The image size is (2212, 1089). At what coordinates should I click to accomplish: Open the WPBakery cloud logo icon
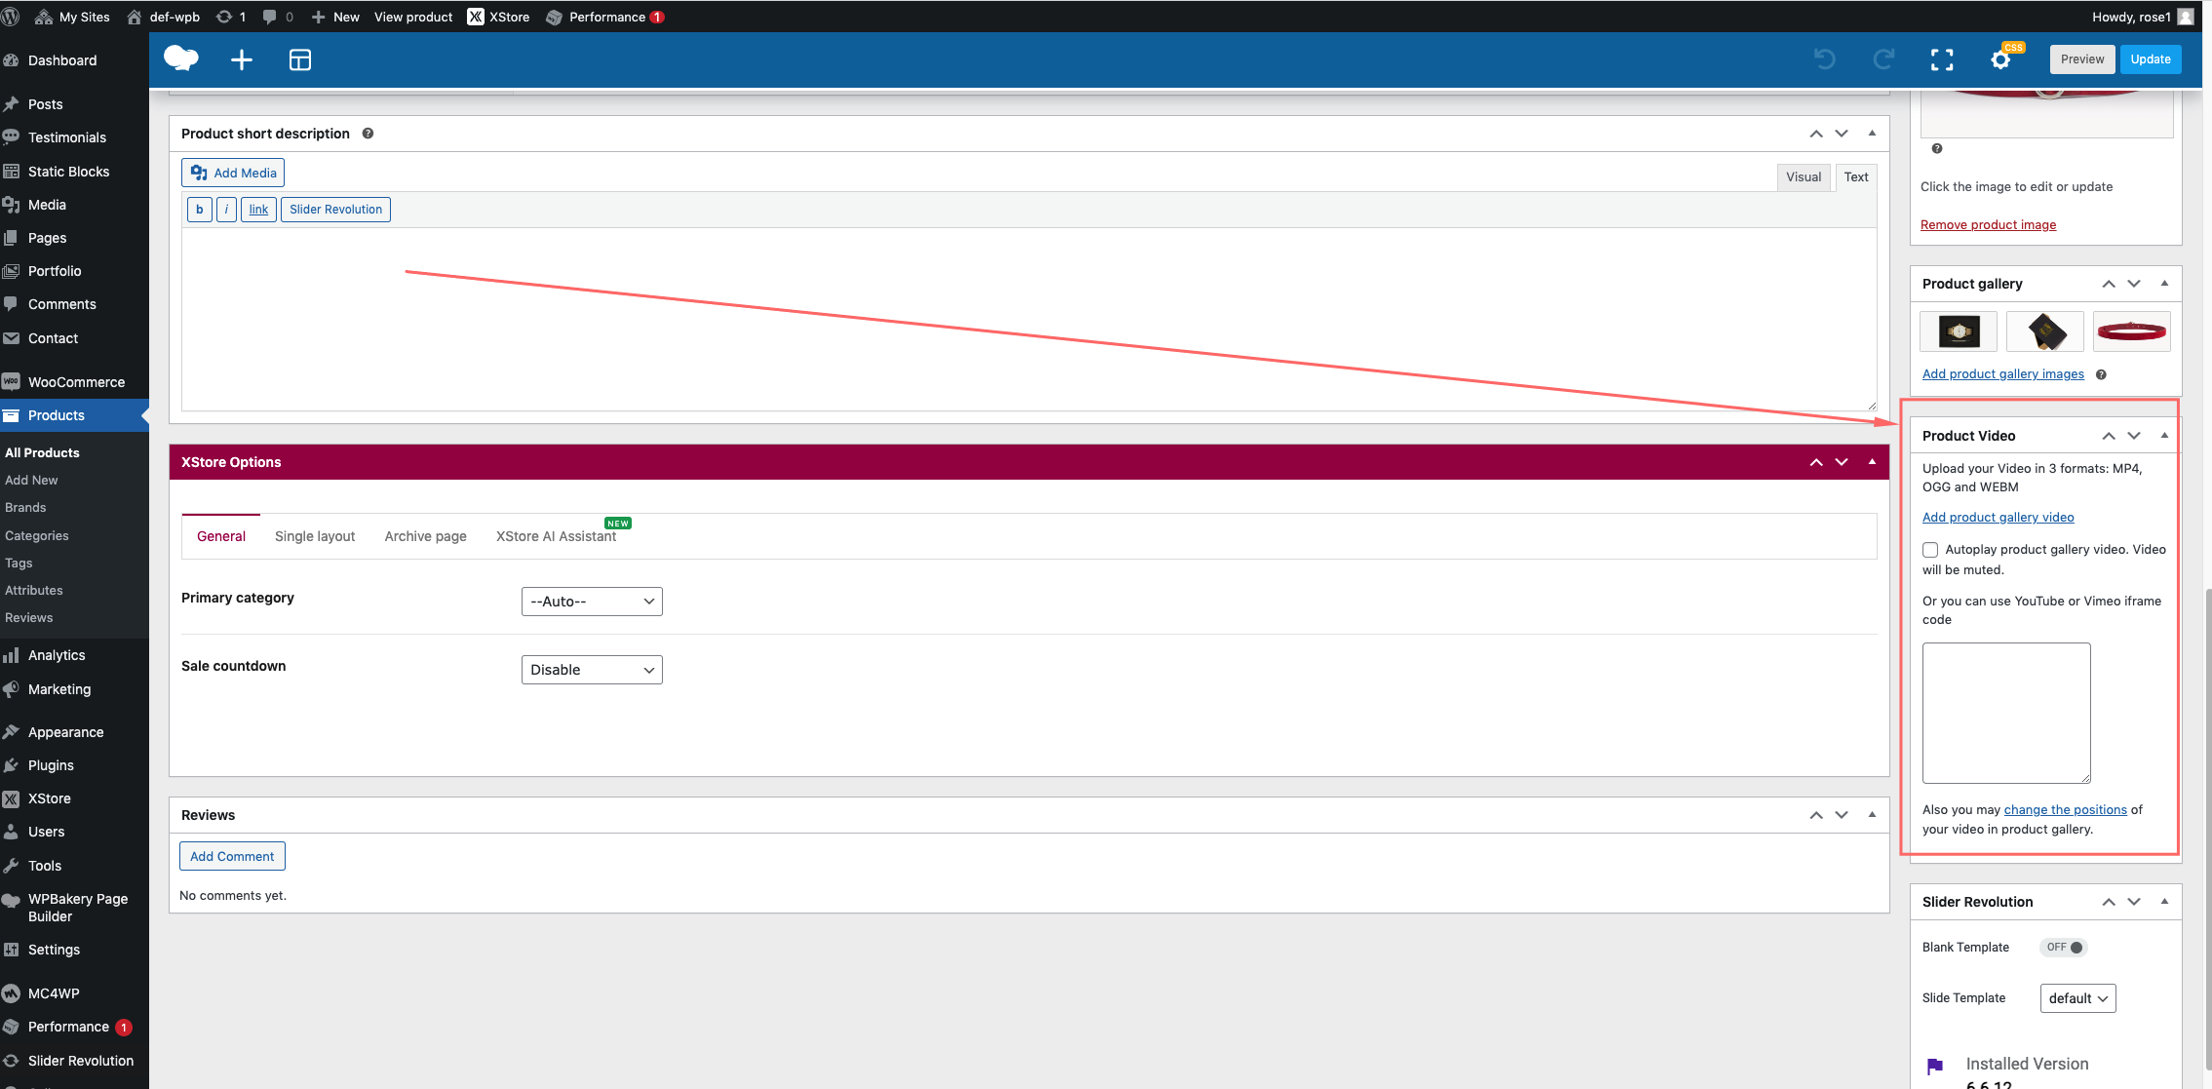[x=181, y=59]
